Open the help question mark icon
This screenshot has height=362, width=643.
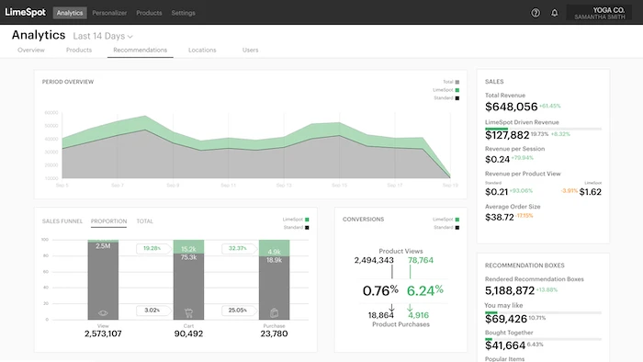[x=536, y=13]
